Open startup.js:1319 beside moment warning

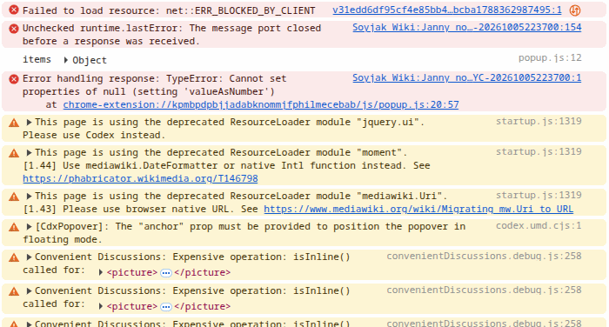tap(539, 151)
